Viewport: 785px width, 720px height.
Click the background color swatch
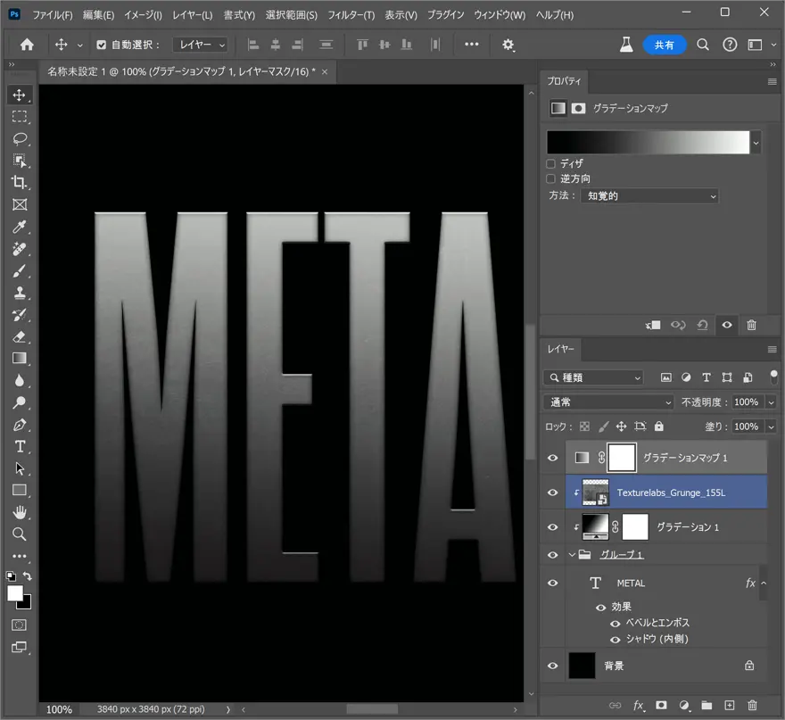(x=26, y=604)
